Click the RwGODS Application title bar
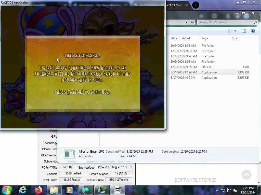Screen dimensions: 261x195 [83, 3]
